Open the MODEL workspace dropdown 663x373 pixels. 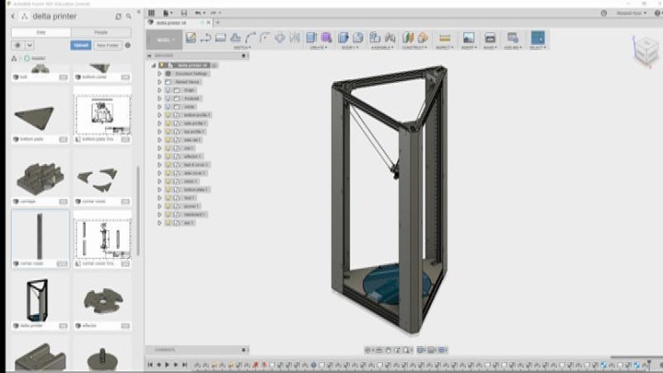click(165, 39)
